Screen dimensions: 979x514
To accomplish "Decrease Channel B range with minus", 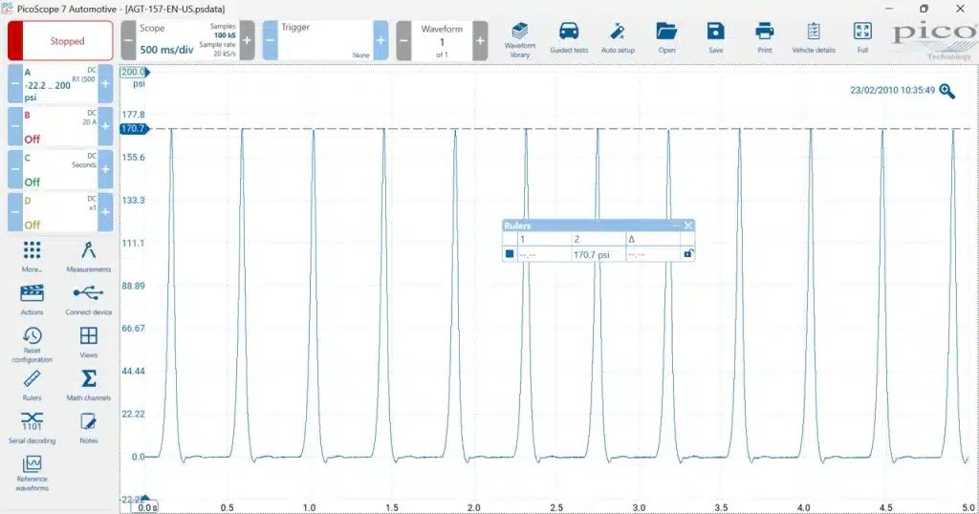I will point(15,126).
